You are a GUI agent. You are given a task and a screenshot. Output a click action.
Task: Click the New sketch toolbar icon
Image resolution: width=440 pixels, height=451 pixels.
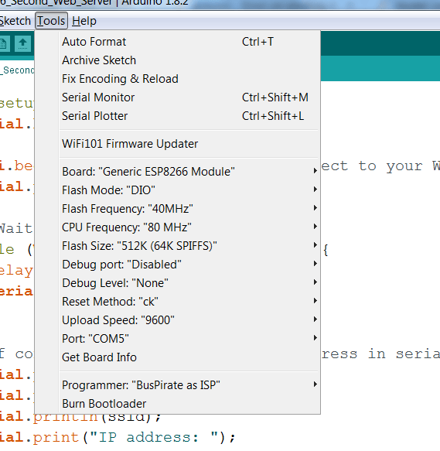click(5, 44)
